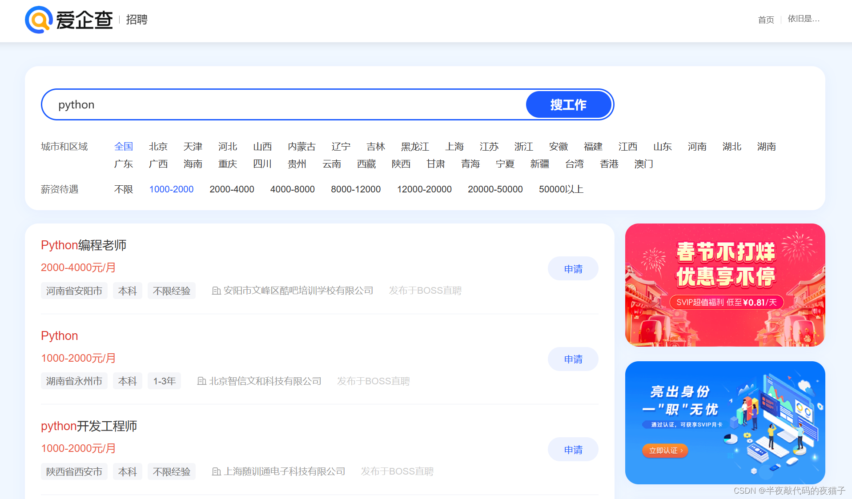
Task: Click the company icon before 北京智信文和科技有限公司
Action: point(201,381)
